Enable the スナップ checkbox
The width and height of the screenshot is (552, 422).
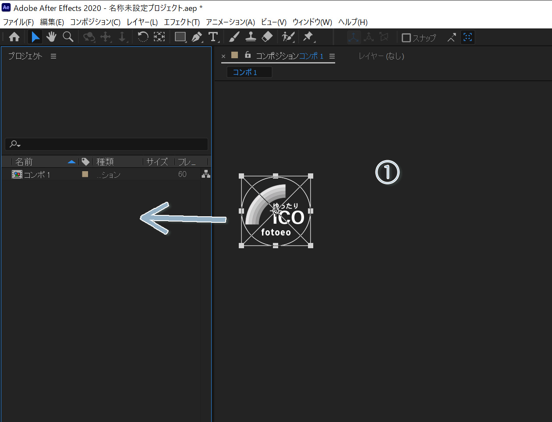[406, 38]
